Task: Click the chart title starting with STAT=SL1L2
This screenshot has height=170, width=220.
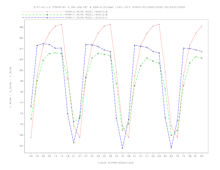Action: [109, 7]
